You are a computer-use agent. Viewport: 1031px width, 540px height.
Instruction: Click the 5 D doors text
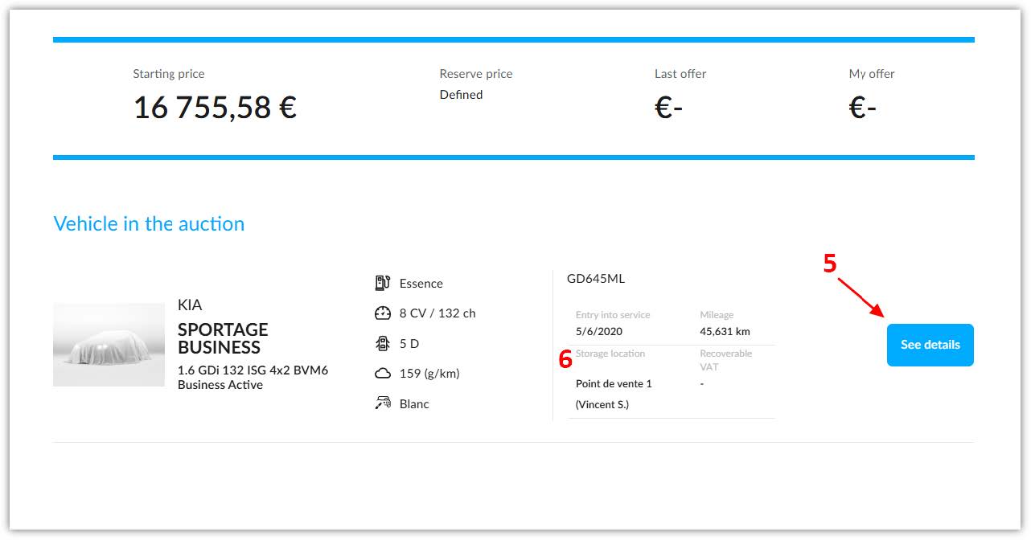(x=409, y=344)
